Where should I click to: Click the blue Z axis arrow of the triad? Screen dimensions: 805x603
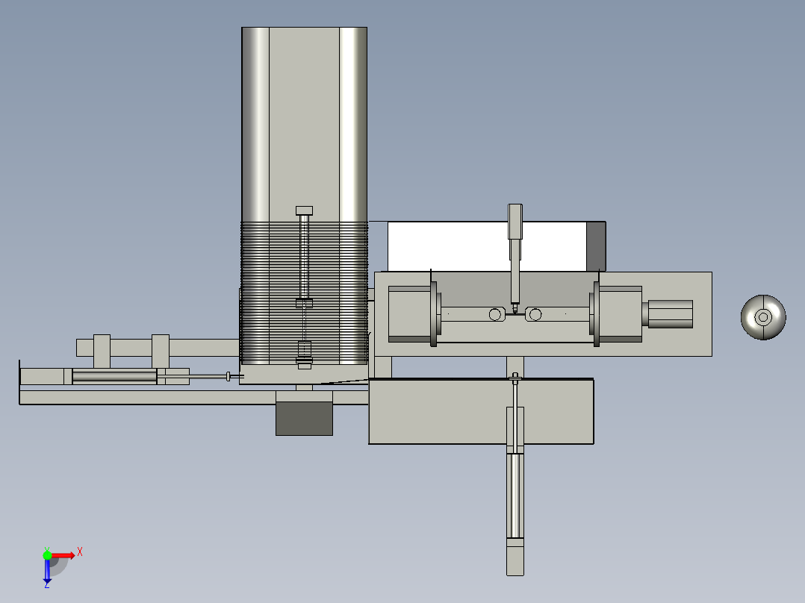(47, 570)
